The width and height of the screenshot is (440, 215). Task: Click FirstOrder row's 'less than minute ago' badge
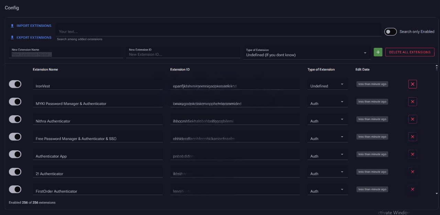(x=372, y=189)
